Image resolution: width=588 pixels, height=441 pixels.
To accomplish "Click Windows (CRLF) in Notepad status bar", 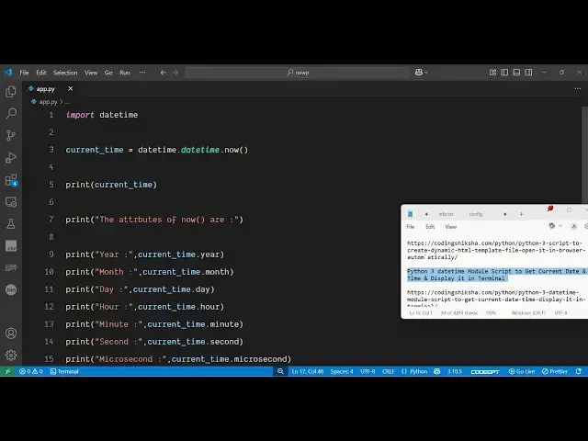I will tap(528, 312).
